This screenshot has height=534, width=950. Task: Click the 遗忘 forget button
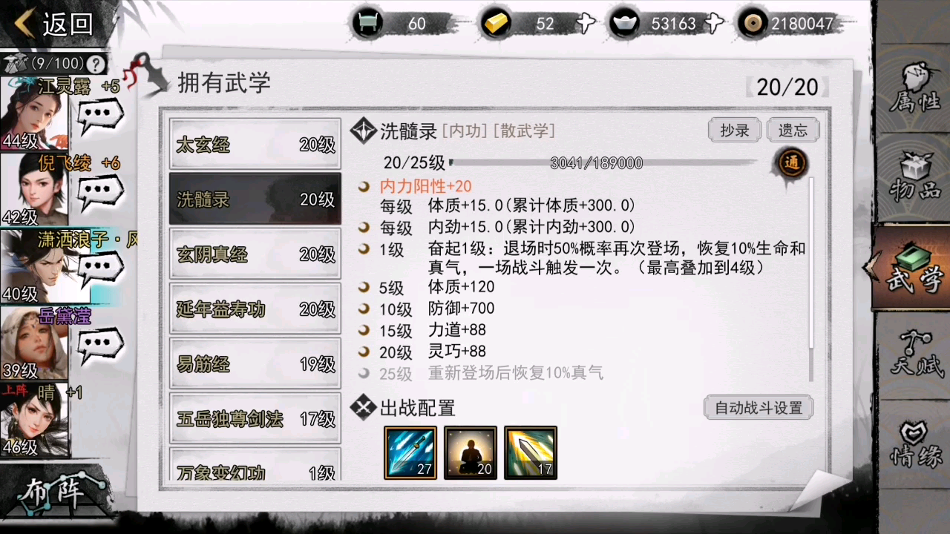pyautogui.click(x=793, y=131)
